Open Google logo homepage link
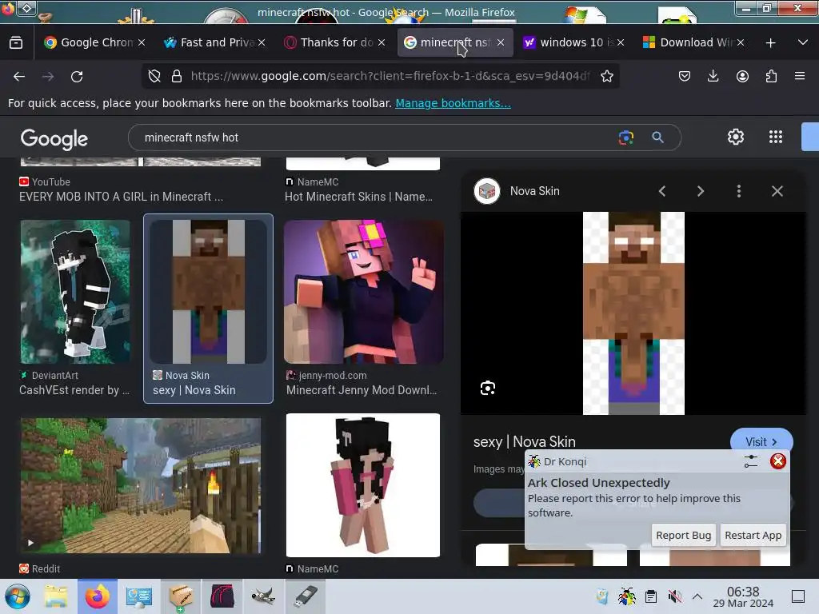The height and width of the screenshot is (614, 819). pyautogui.click(x=54, y=138)
